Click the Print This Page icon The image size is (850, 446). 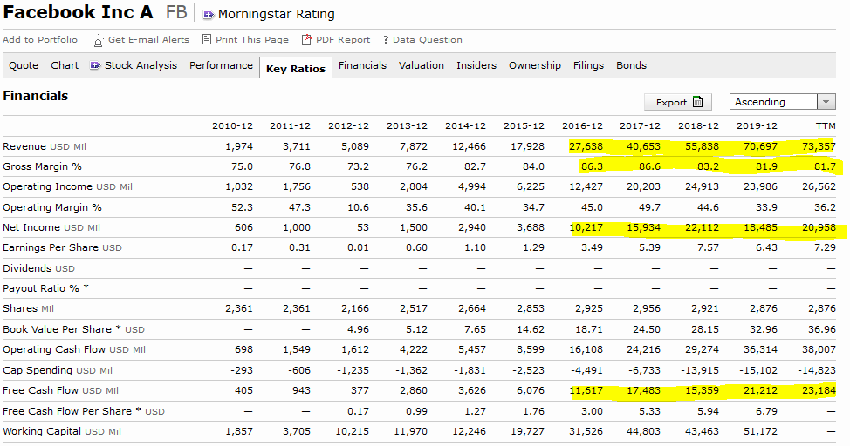tap(207, 39)
